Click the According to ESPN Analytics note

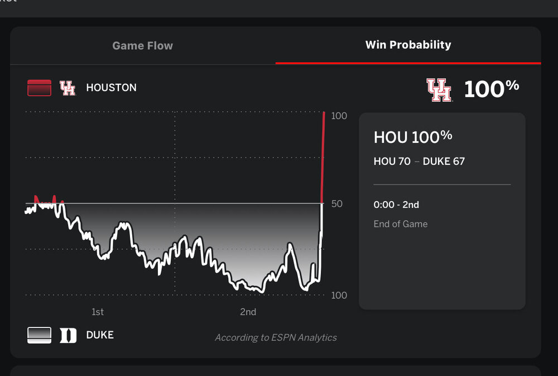(276, 337)
